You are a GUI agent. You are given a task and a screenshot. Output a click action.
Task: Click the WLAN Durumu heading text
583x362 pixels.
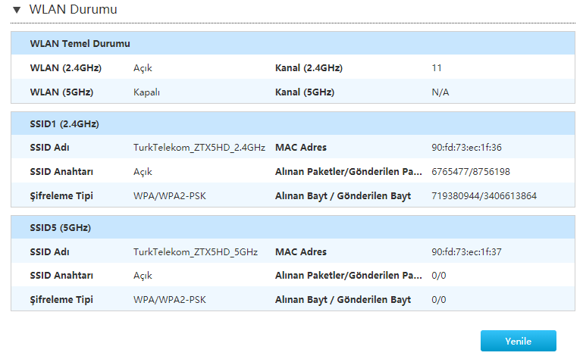[73, 10]
